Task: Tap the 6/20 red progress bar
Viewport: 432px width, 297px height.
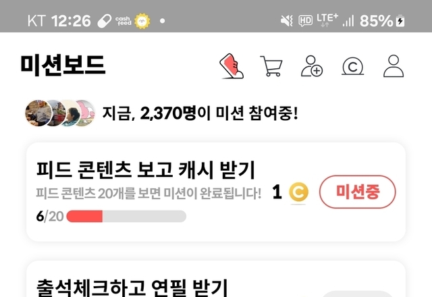Action: click(126, 216)
